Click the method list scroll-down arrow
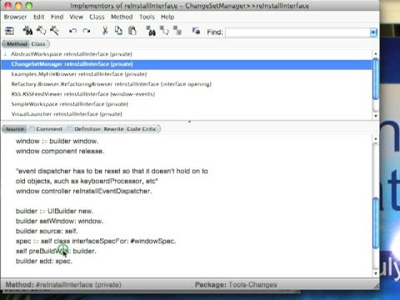 tap(376, 116)
